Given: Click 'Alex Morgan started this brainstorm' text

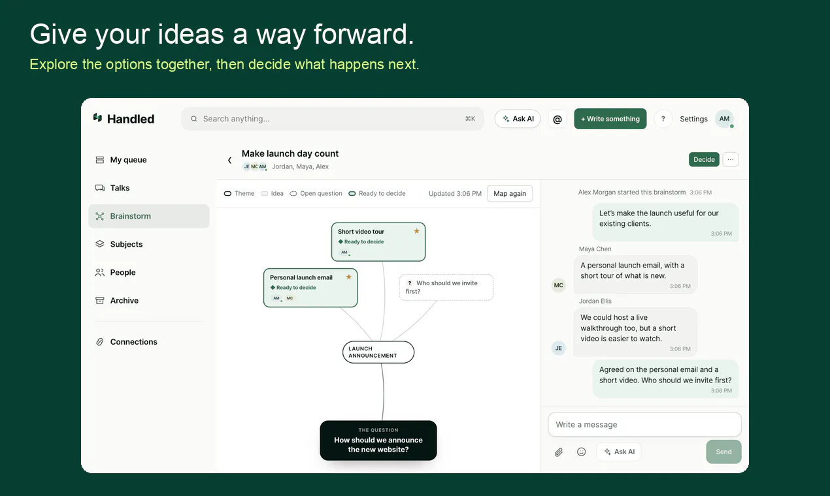Looking at the screenshot, I should coord(632,193).
